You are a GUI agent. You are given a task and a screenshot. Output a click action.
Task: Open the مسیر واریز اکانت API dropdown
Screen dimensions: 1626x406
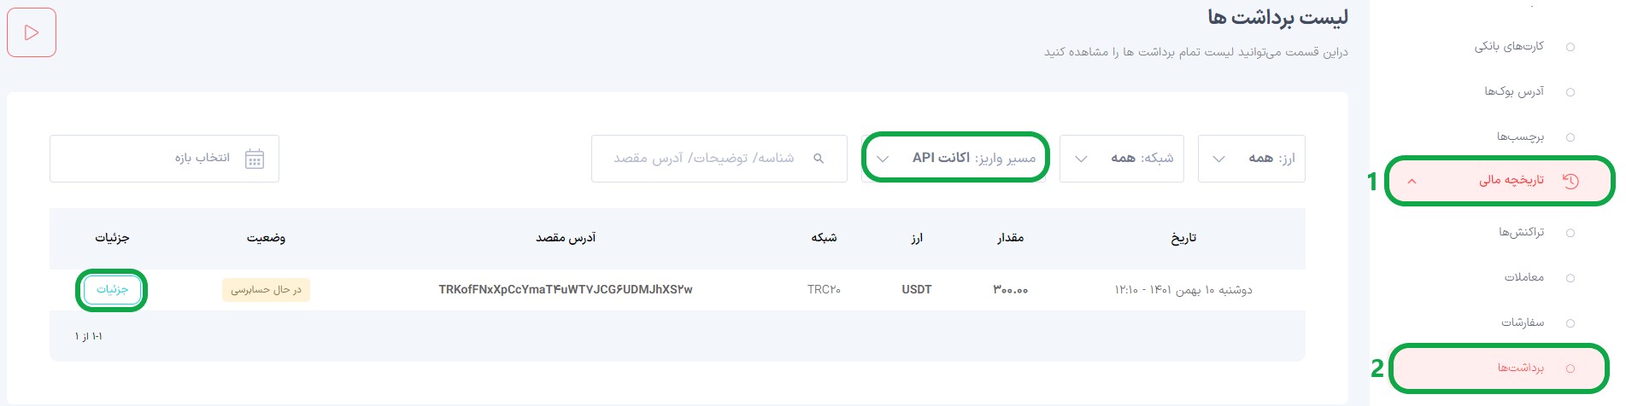(x=954, y=158)
